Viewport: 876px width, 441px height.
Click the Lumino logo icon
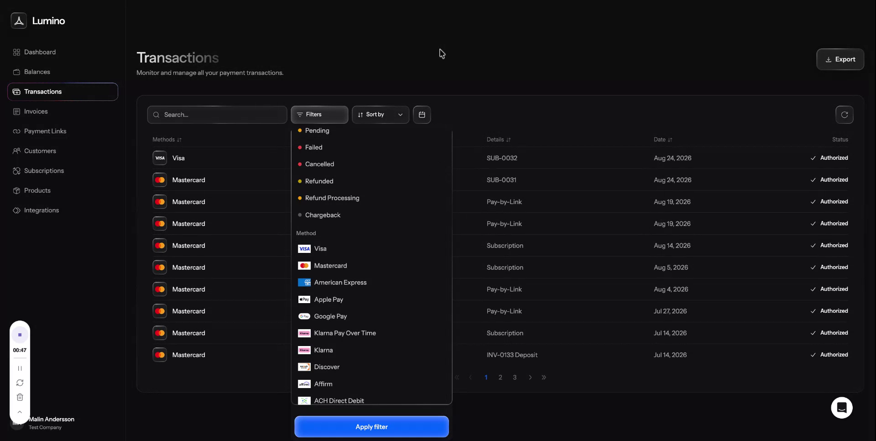(x=19, y=21)
